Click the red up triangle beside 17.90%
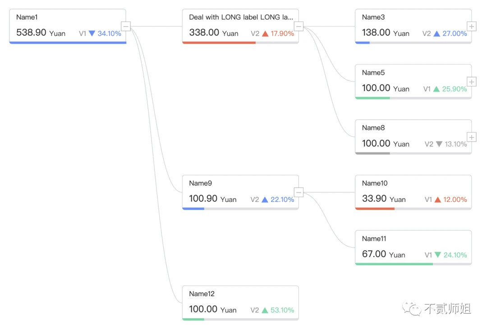The height and width of the screenshot is (330, 487). pos(265,33)
